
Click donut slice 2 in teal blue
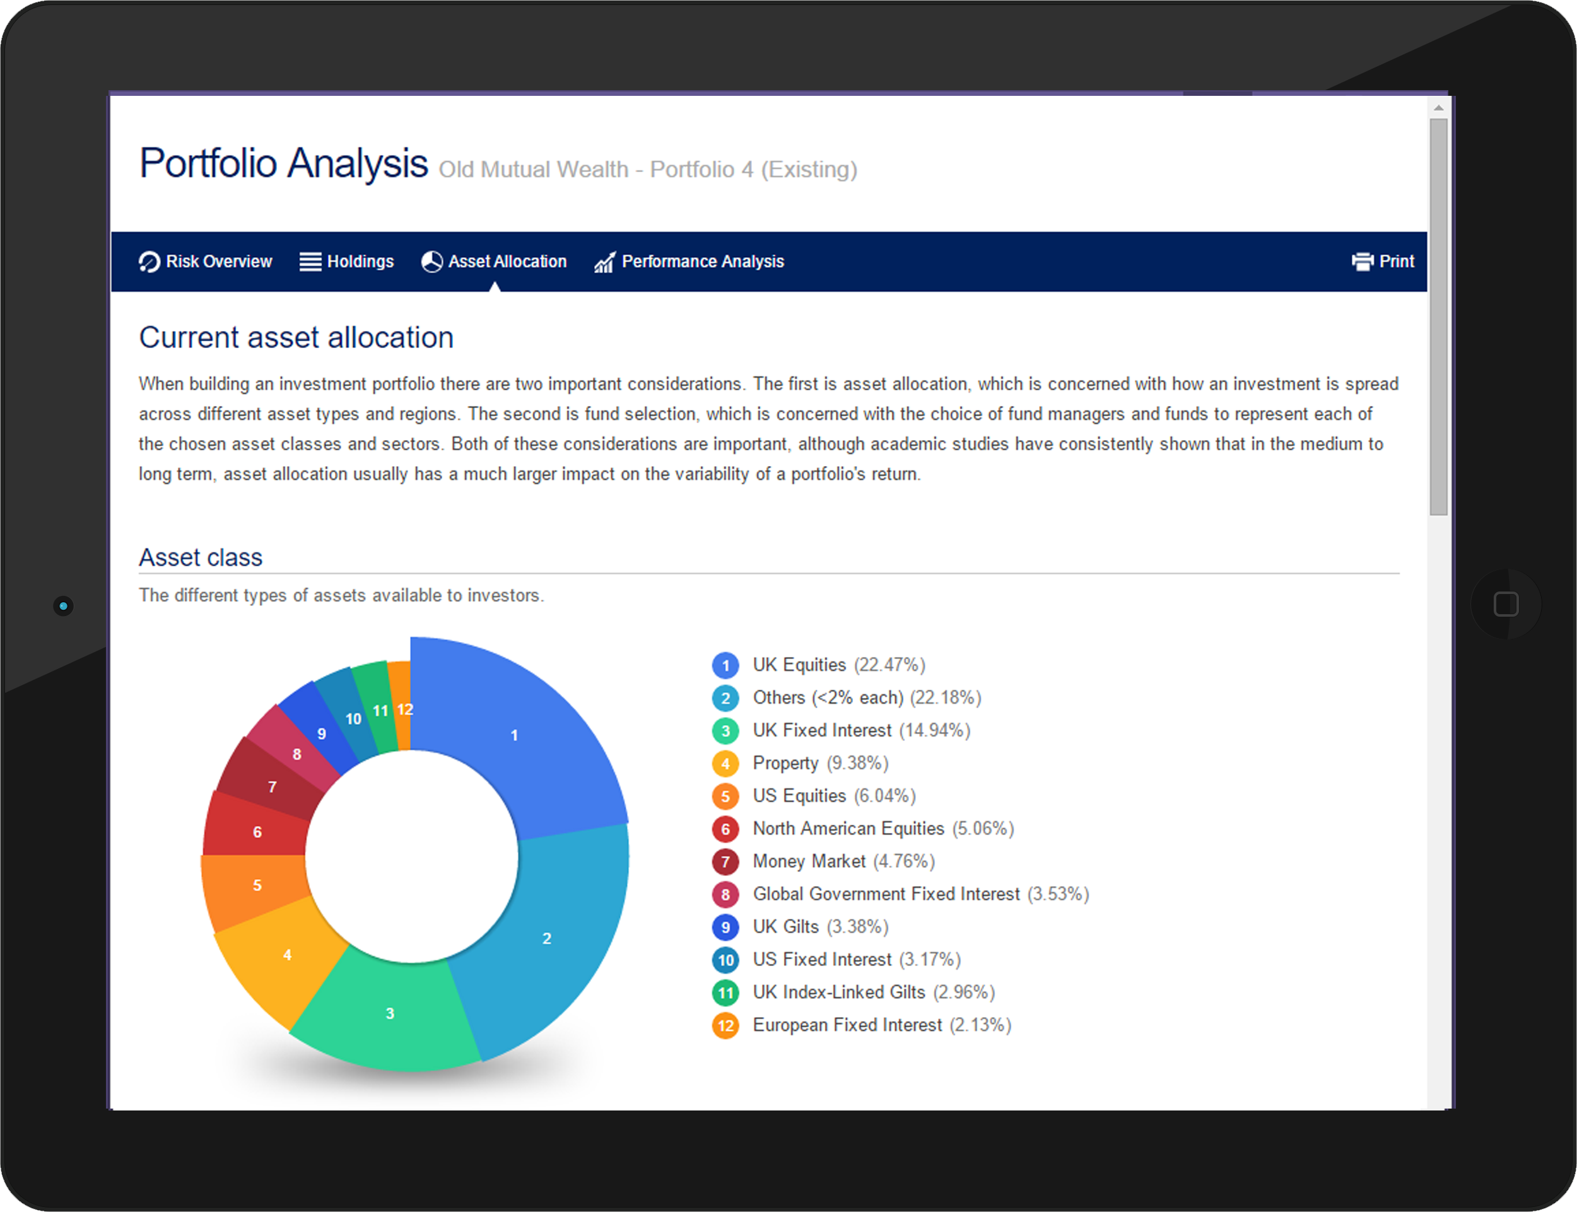[x=546, y=938]
